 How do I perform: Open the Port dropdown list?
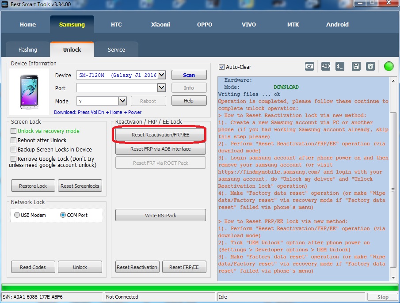tap(161, 88)
